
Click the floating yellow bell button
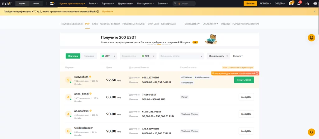tap(311, 38)
